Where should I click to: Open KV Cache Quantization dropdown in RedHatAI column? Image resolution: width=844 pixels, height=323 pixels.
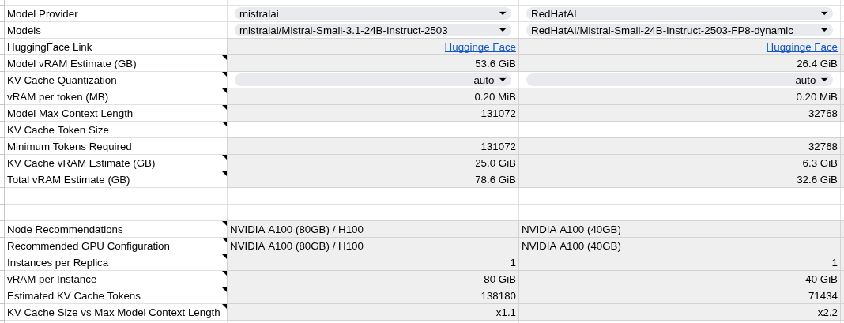coord(680,81)
